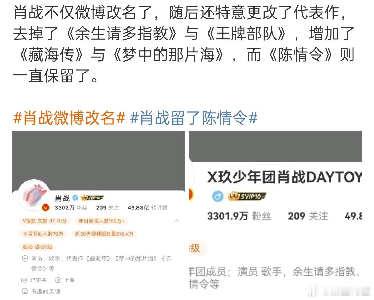Collapse the stats tags with the chevron arrow
374x300 pixels.
pos(177,221)
